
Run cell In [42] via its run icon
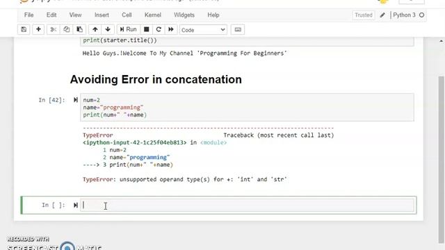point(76,100)
